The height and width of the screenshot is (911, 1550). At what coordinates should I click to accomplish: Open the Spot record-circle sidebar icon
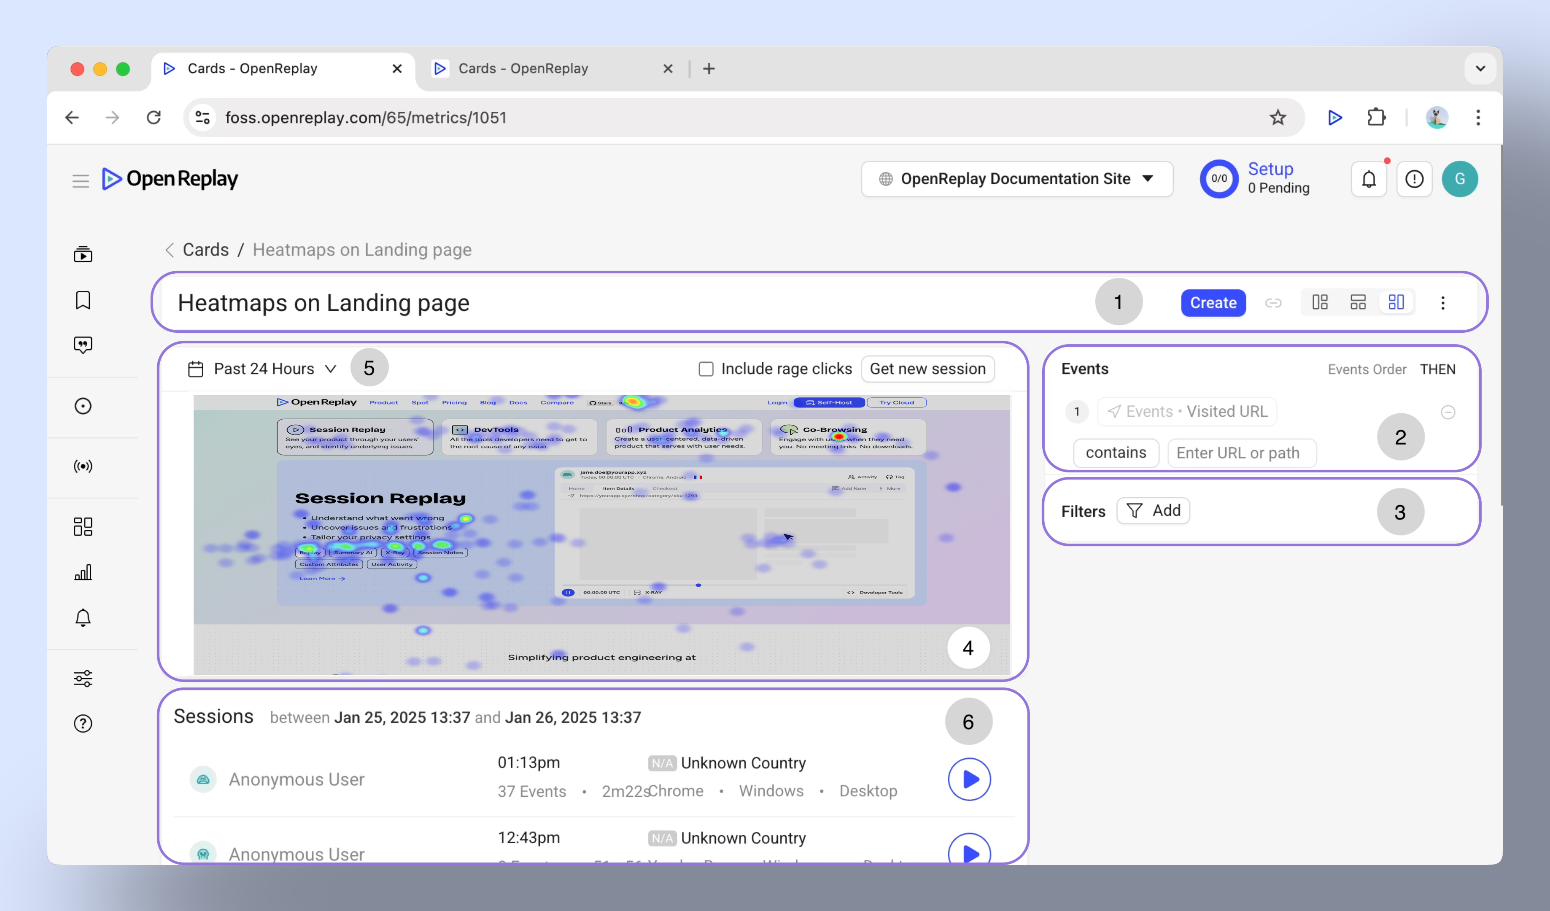[x=83, y=406]
